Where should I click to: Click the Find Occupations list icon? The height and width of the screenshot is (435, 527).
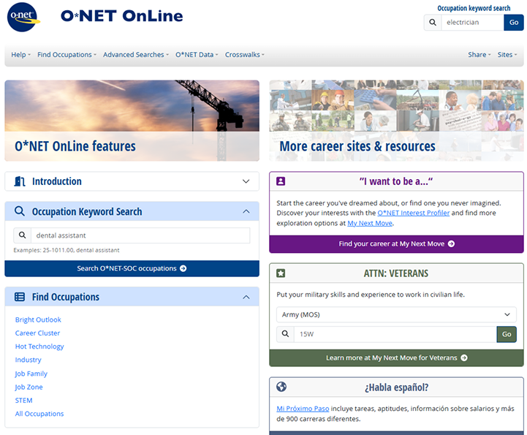pos(20,297)
